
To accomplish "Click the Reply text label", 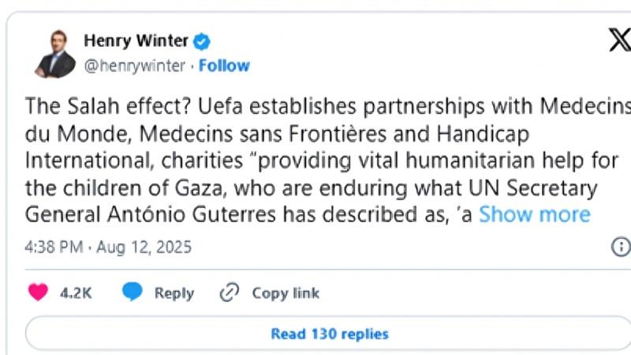I will tap(174, 293).
